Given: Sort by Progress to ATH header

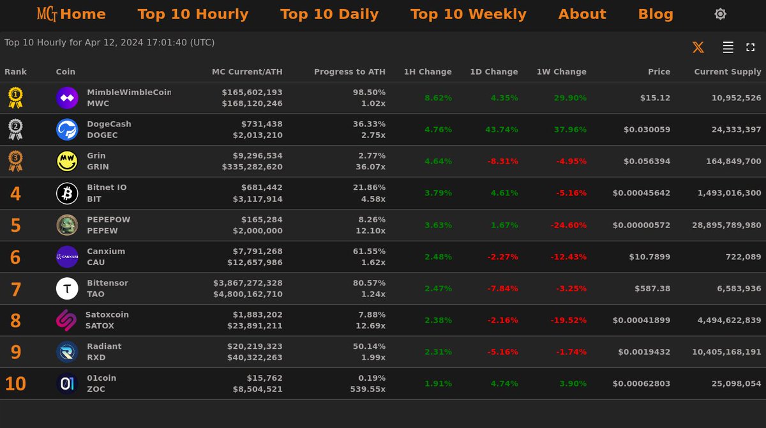Looking at the screenshot, I should 350,72.
